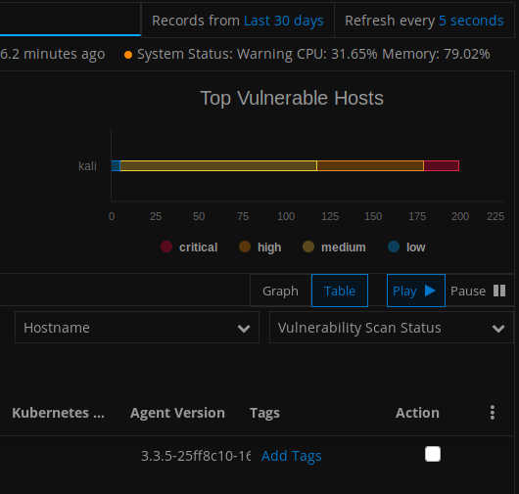Click the Memory: 79.02% status text

pos(436,54)
